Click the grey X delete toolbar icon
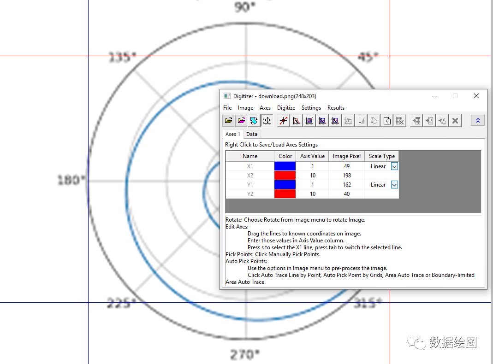This screenshot has height=364, width=493. click(x=455, y=121)
